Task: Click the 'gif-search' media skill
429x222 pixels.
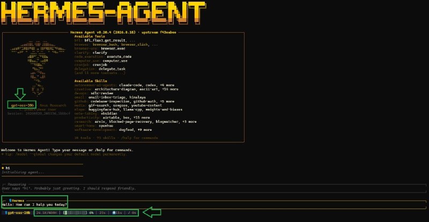Action: coord(99,106)
